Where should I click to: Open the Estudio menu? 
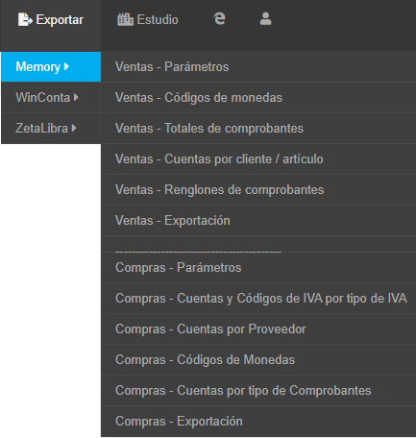(x=148, y=20)
